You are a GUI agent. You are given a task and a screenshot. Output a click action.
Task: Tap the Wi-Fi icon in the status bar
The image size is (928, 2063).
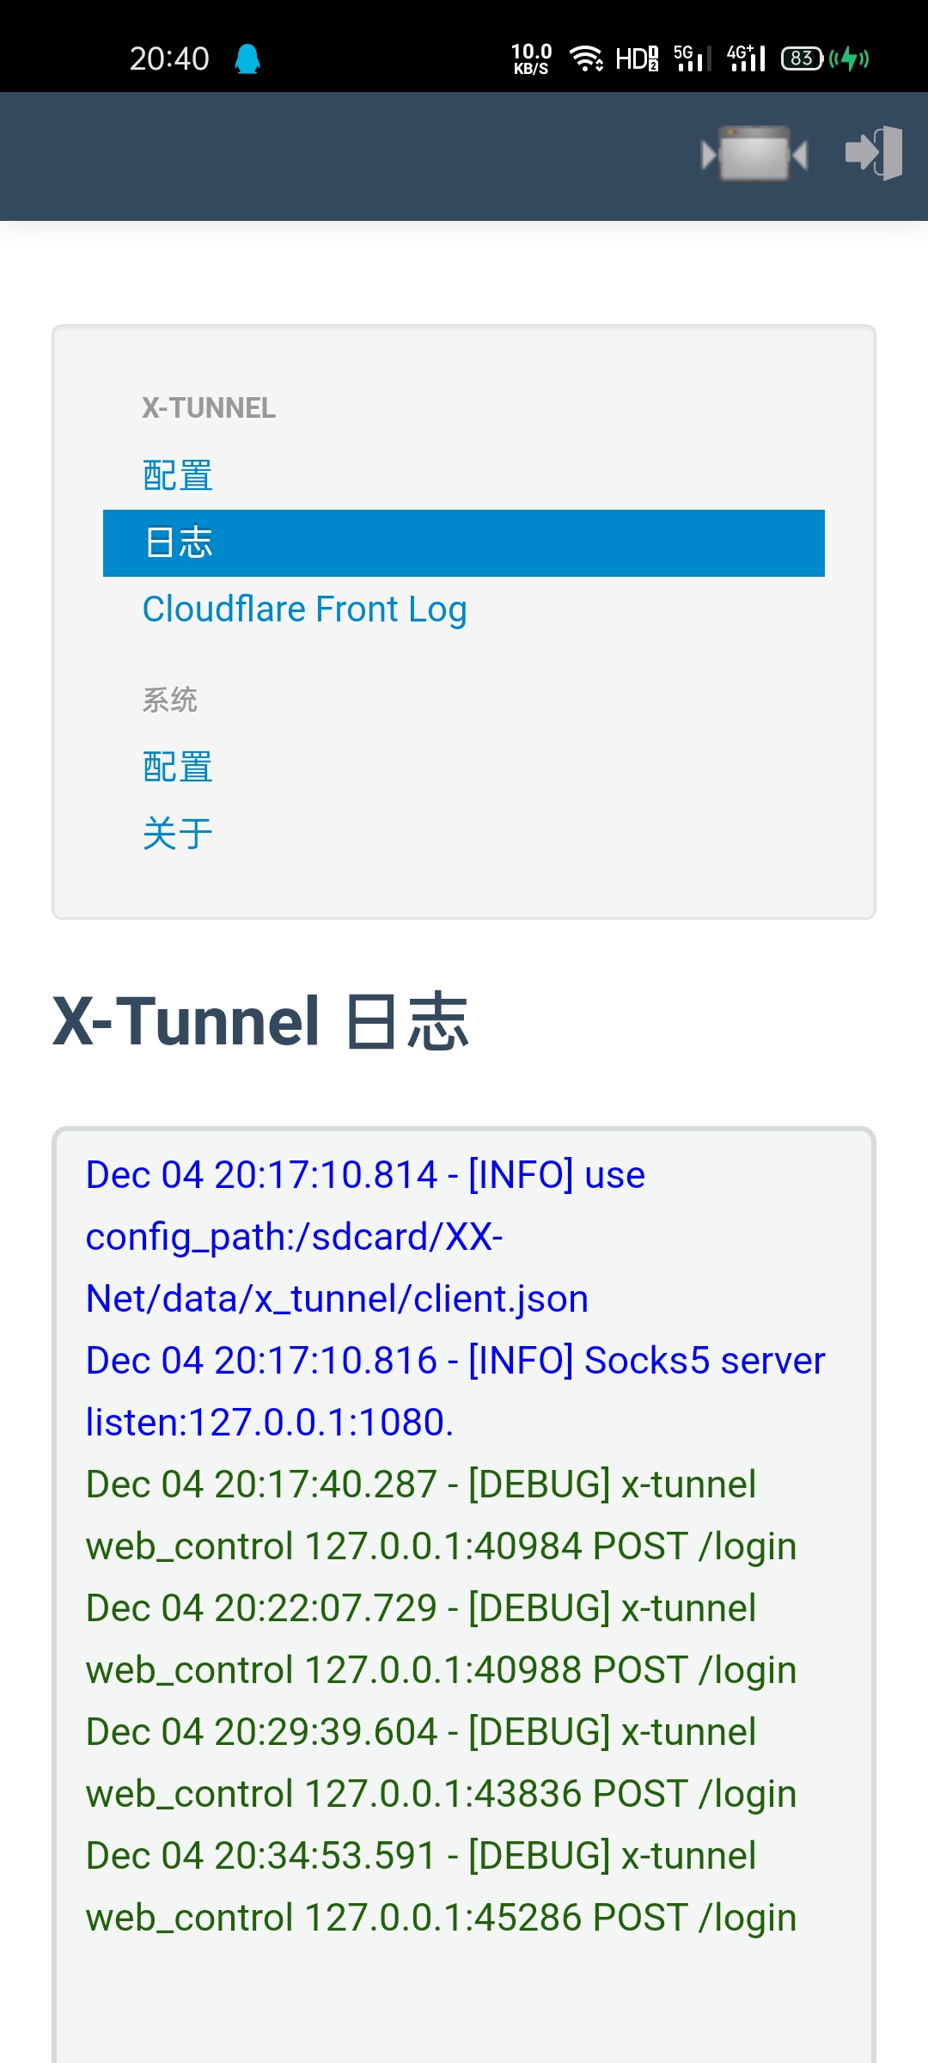587,58
